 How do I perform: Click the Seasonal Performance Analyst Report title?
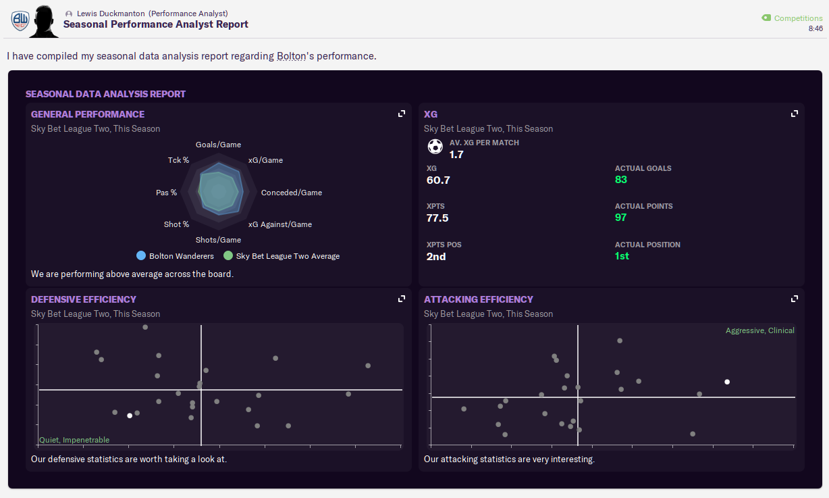[x=156, y=24]
